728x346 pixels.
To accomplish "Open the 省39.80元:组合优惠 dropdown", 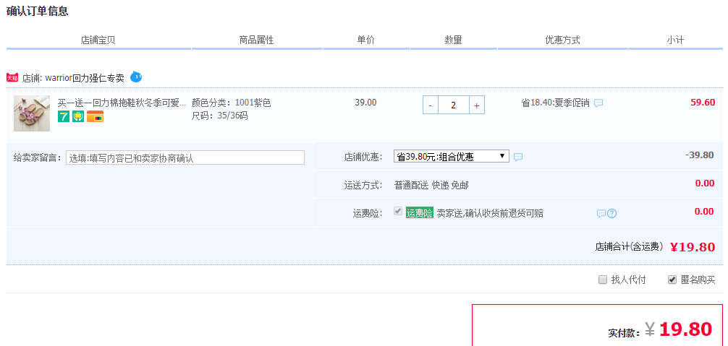I will tap(452, 157).
